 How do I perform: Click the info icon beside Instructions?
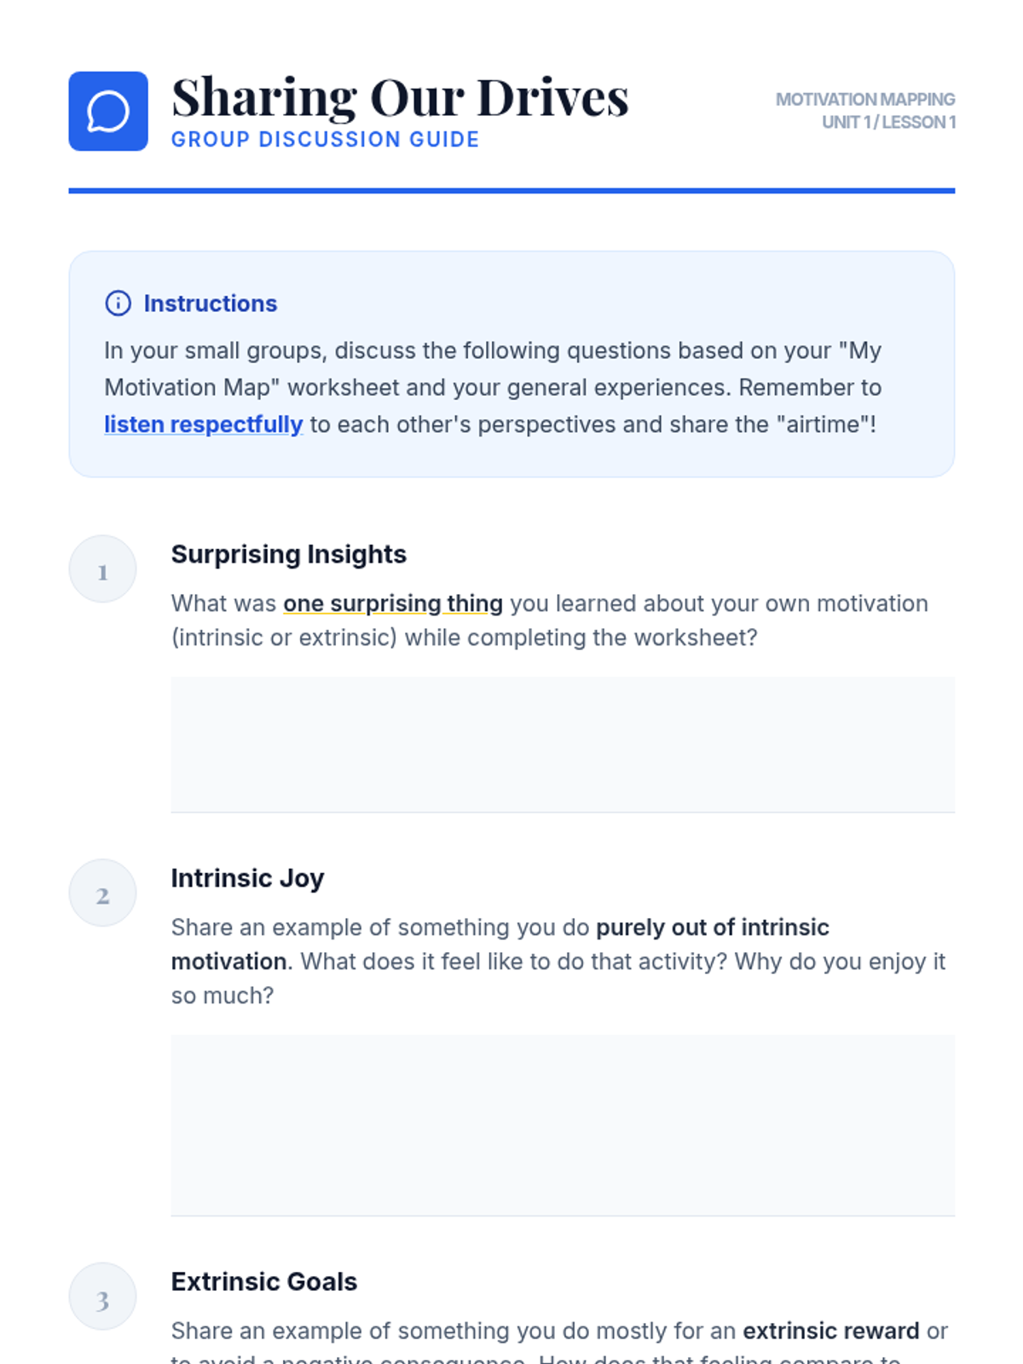[x=118, y=303]
